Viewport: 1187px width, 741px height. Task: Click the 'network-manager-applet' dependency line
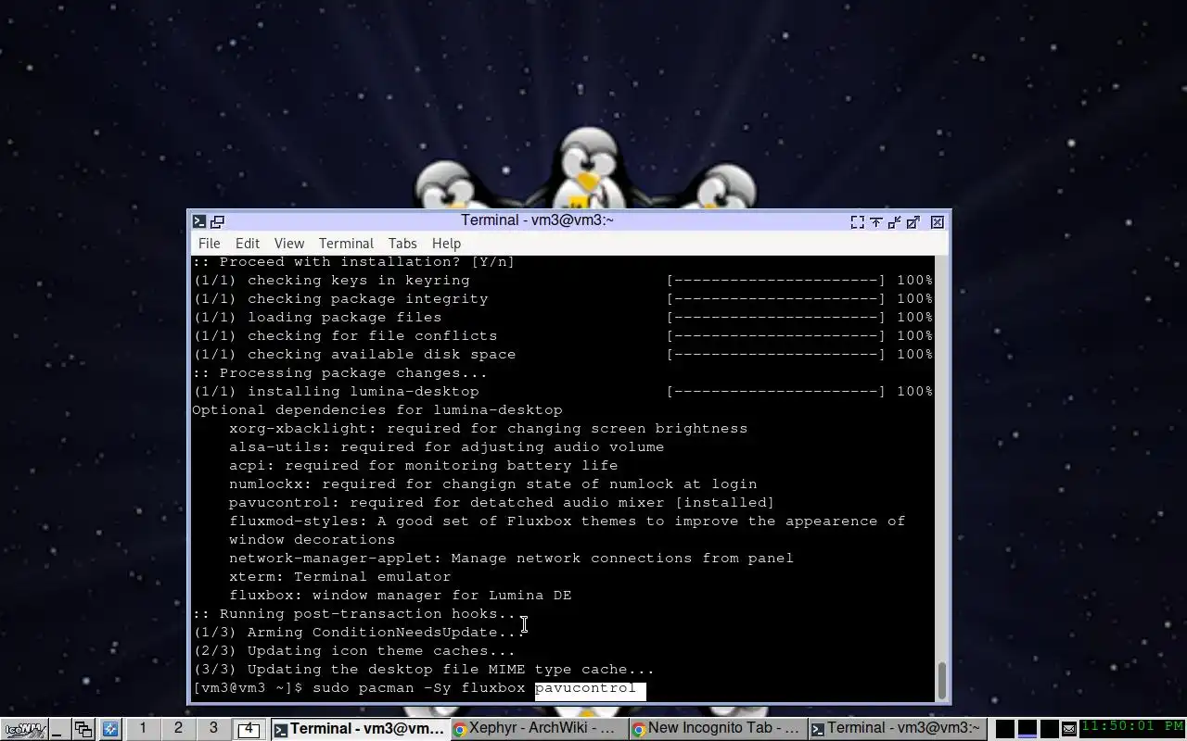pyautogui.click(x=511, y=559)
